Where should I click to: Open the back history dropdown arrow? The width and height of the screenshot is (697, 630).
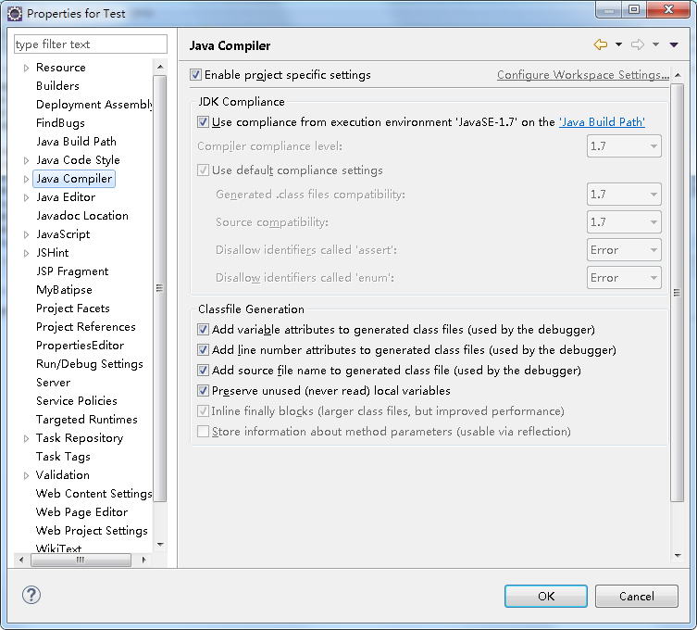coord(618,44)
